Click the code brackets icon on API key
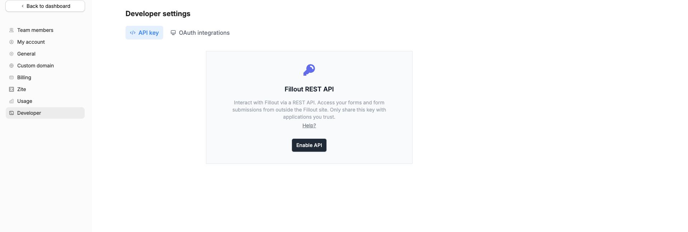 (x=133, y=33)
